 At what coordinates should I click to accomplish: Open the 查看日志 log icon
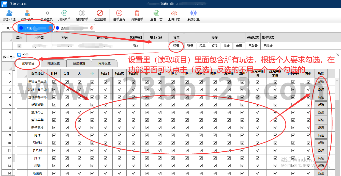pyautogui.click(x=156, y=13)
